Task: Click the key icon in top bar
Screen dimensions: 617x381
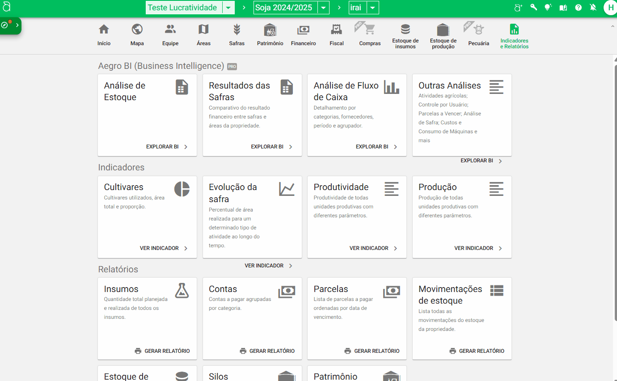Action: point(533,7)
